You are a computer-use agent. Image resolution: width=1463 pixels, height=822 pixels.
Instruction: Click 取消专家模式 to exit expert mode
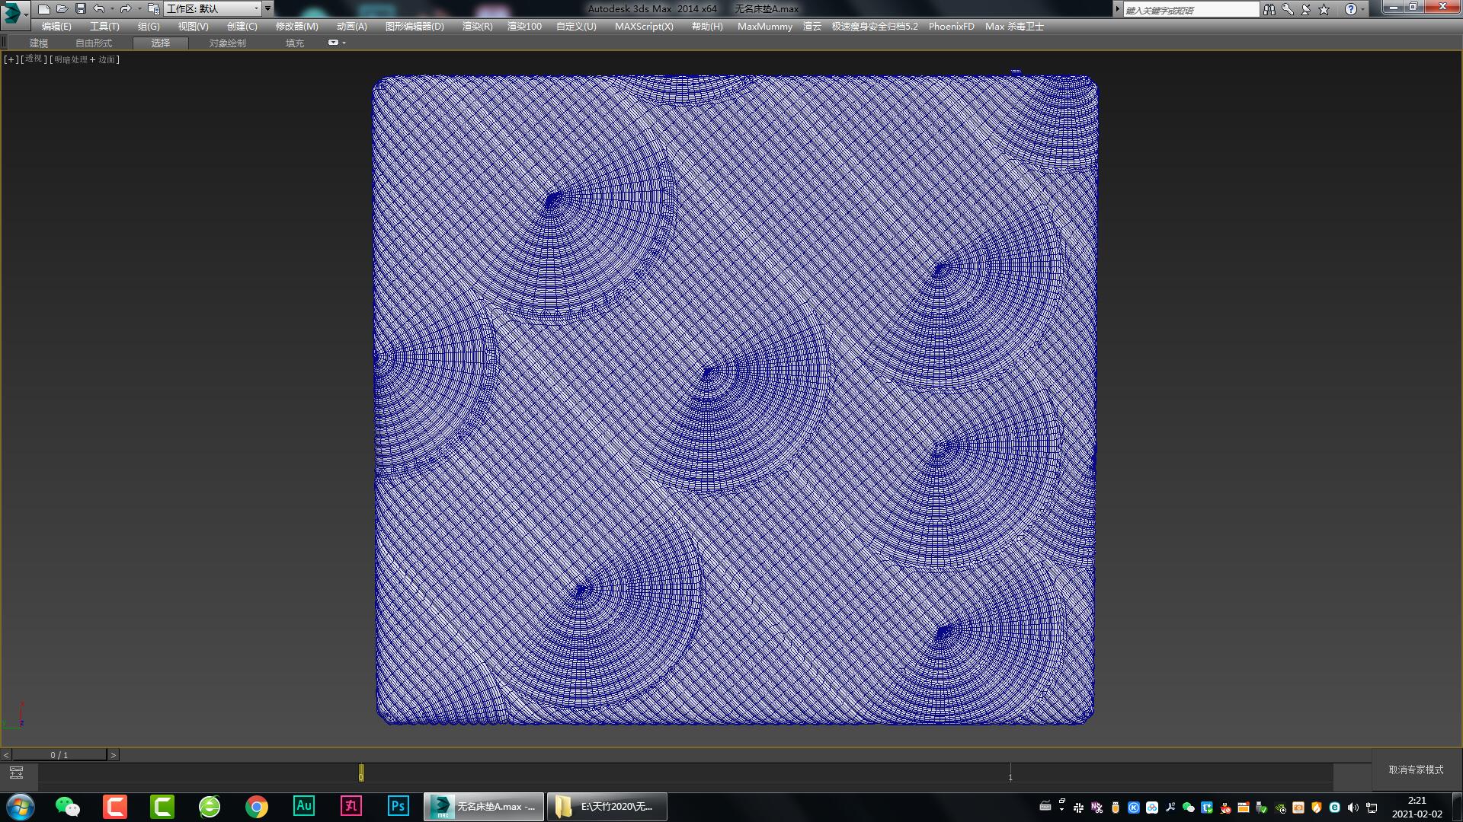coord(1416,769)
